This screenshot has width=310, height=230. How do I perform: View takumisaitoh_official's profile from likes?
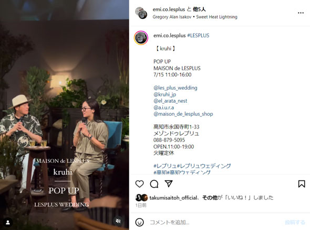pyautogui.click(x=173, y=198)
